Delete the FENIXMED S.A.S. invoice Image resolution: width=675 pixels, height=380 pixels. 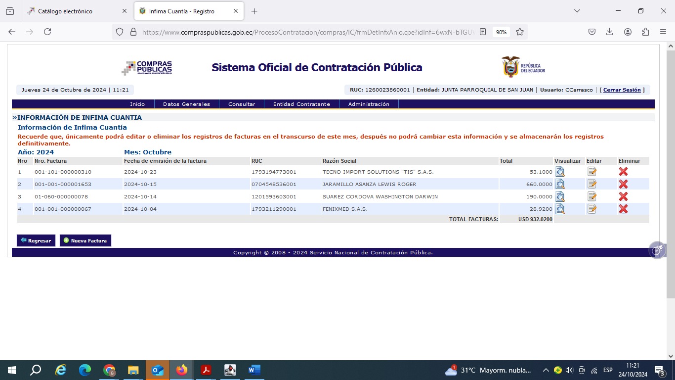point(623,209)
